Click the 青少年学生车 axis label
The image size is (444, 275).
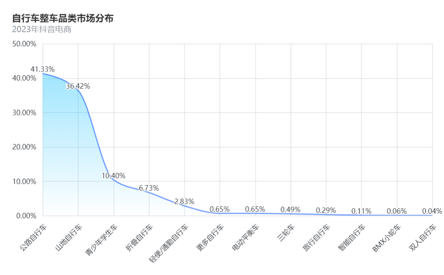(102, 240)
